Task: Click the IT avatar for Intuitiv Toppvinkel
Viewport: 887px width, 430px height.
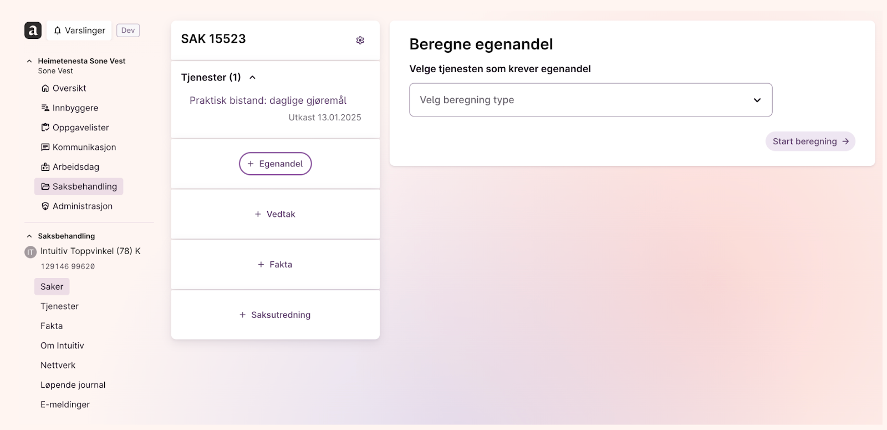Action: click(30, 252)
